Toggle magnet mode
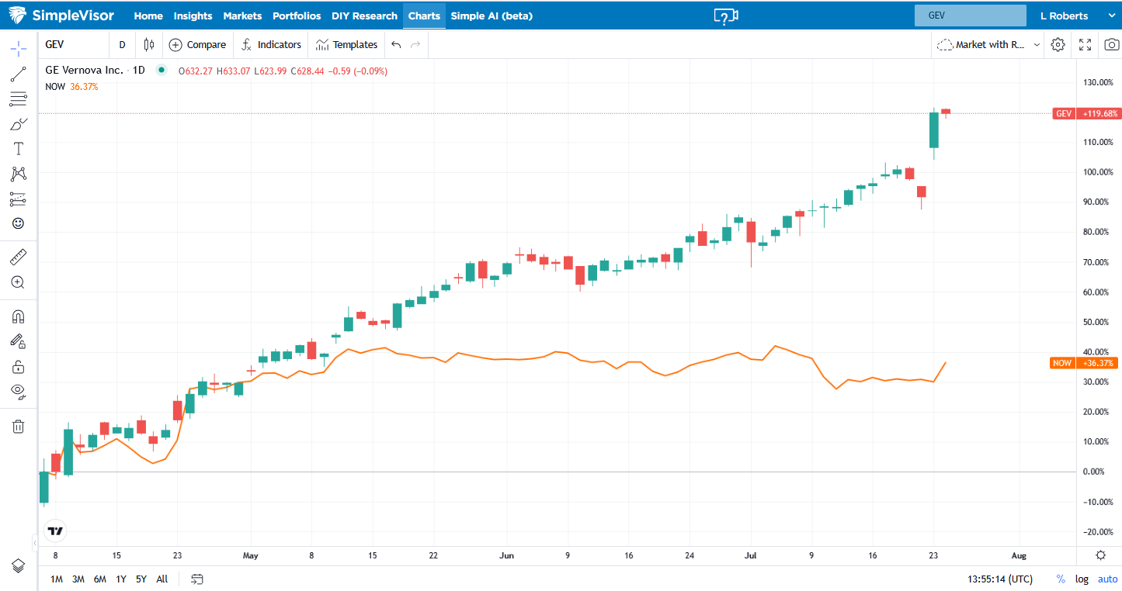 click(18, 316)
